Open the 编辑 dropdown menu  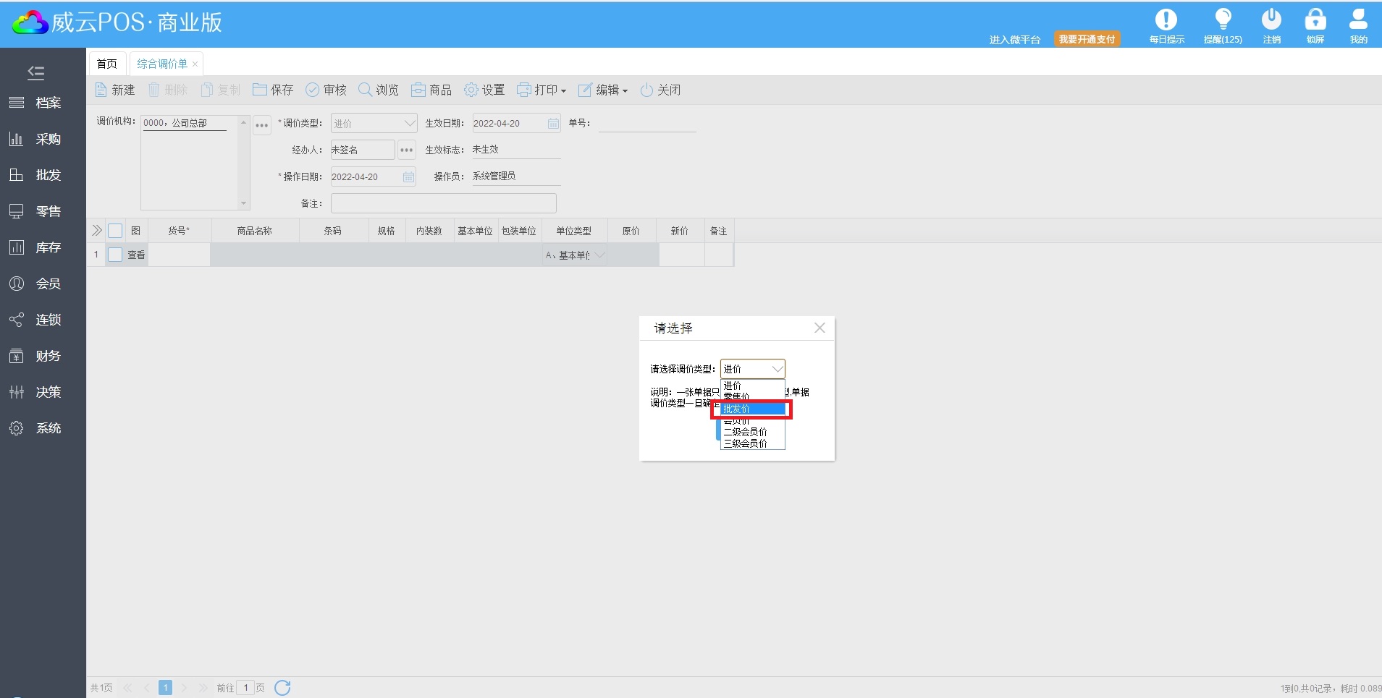pos(603,90)
